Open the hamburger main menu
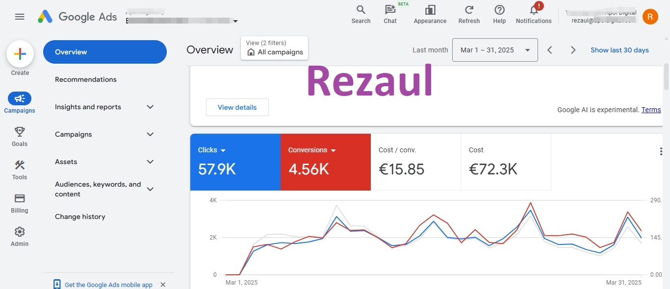This screenshot has width=670, height=289. pos(20,17)
